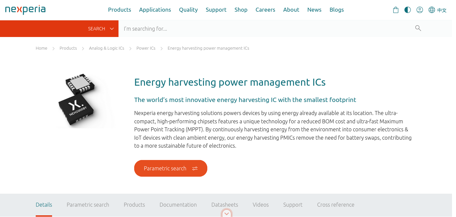Open the Careers menu
The width and height of the screenshot is (456, 217).
click(x=265, y=10)
